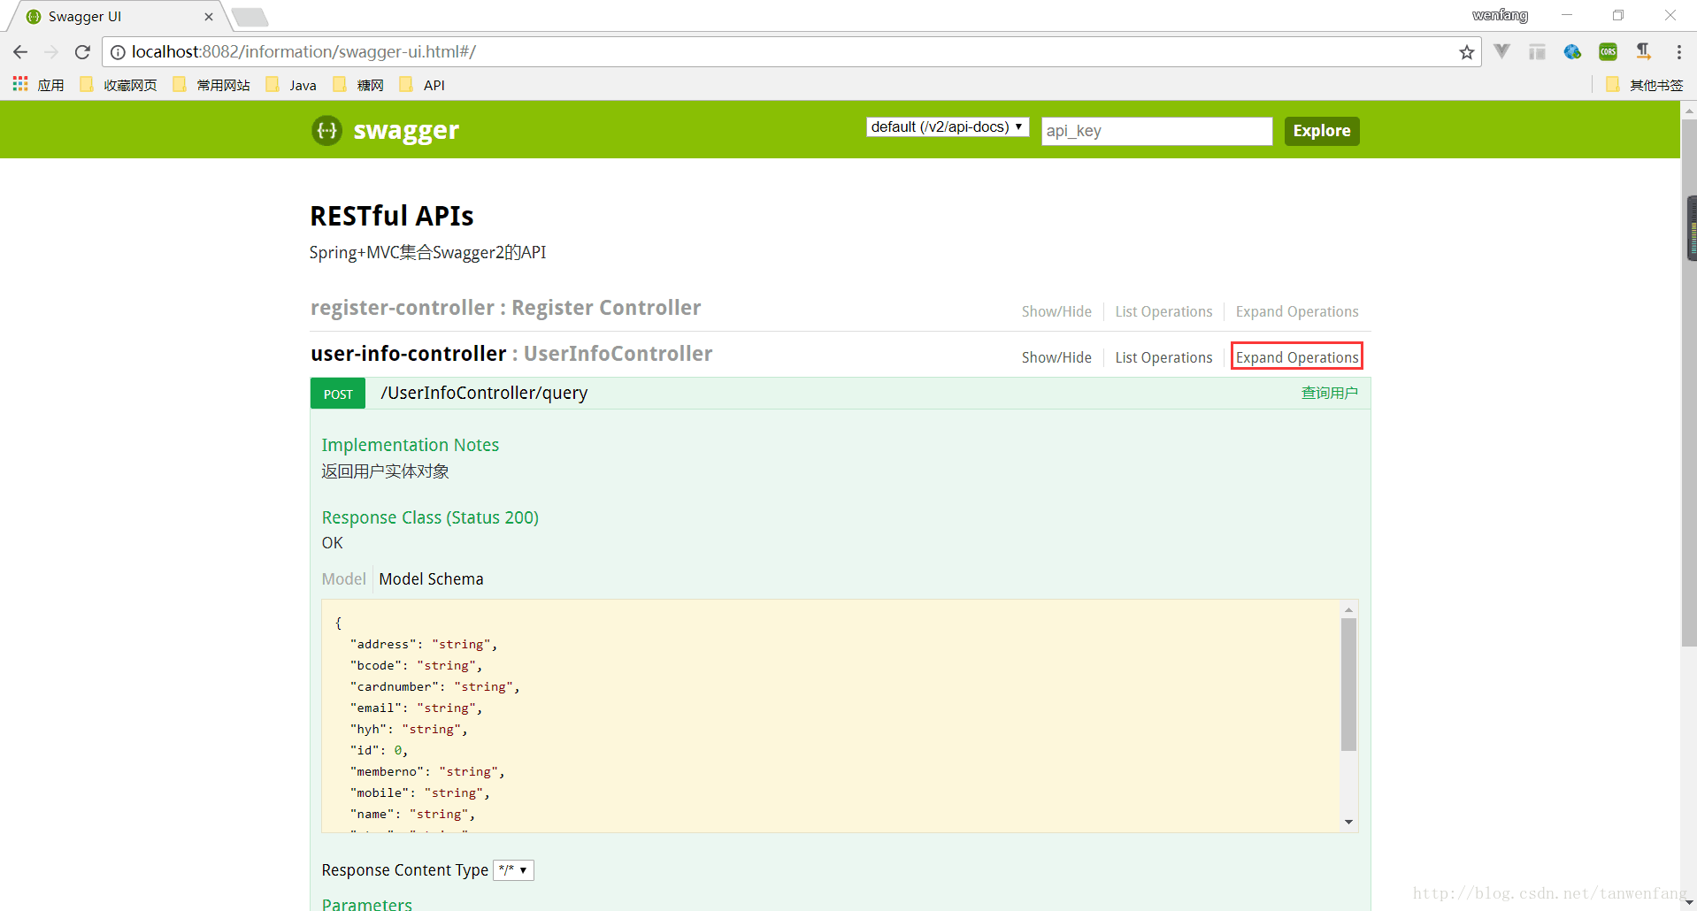Open a new browser tab
The image size is (1697, 911).
pyautogui.click(x=250, y=17)
